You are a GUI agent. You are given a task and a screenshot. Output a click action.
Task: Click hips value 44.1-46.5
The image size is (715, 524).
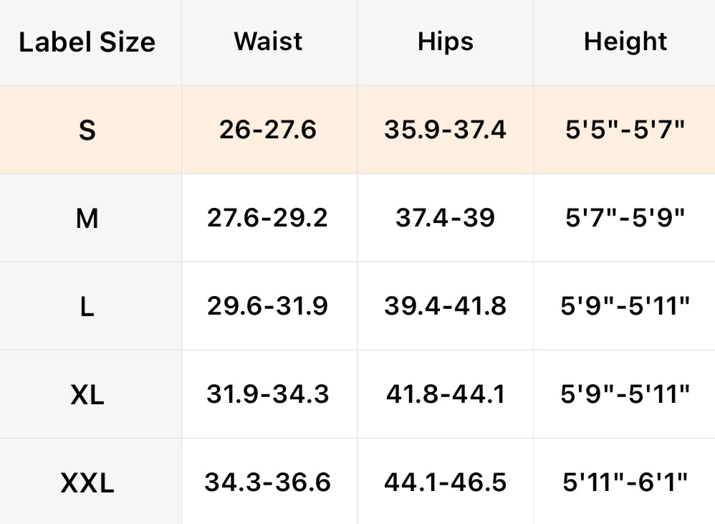pyautogui.click(x=445, y=482)
